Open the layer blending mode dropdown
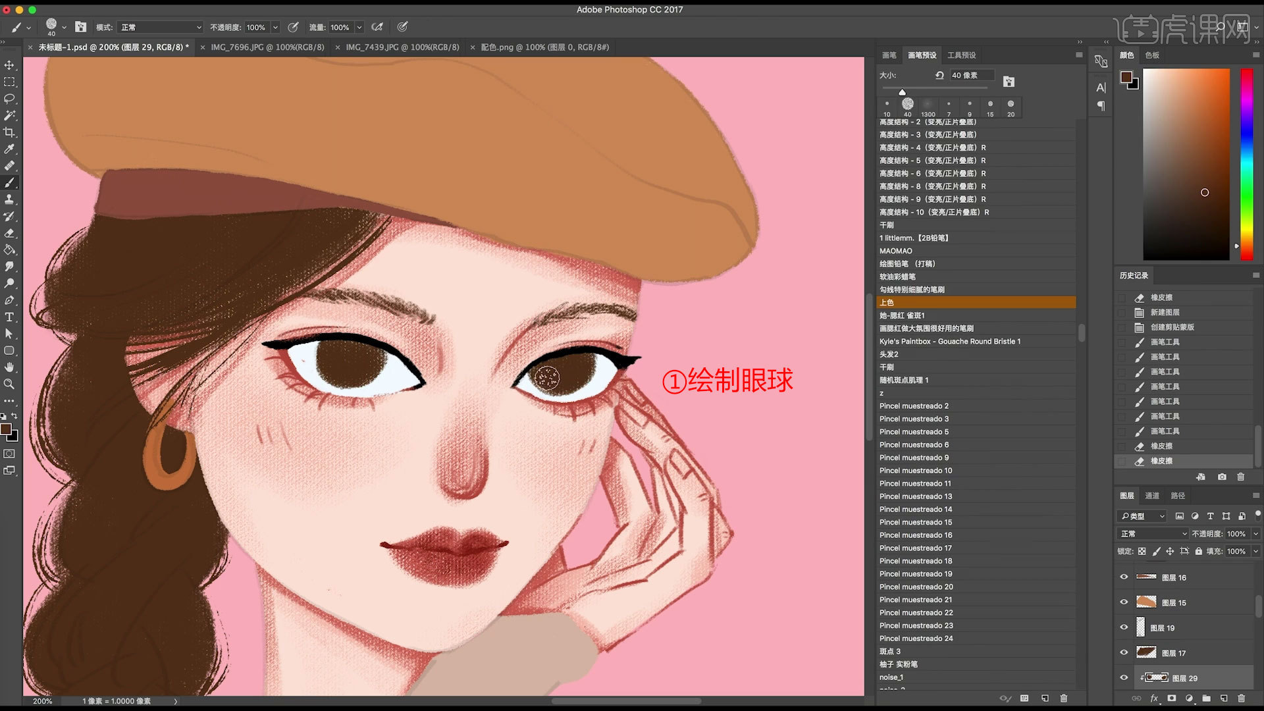 (x=1152, y=534)
